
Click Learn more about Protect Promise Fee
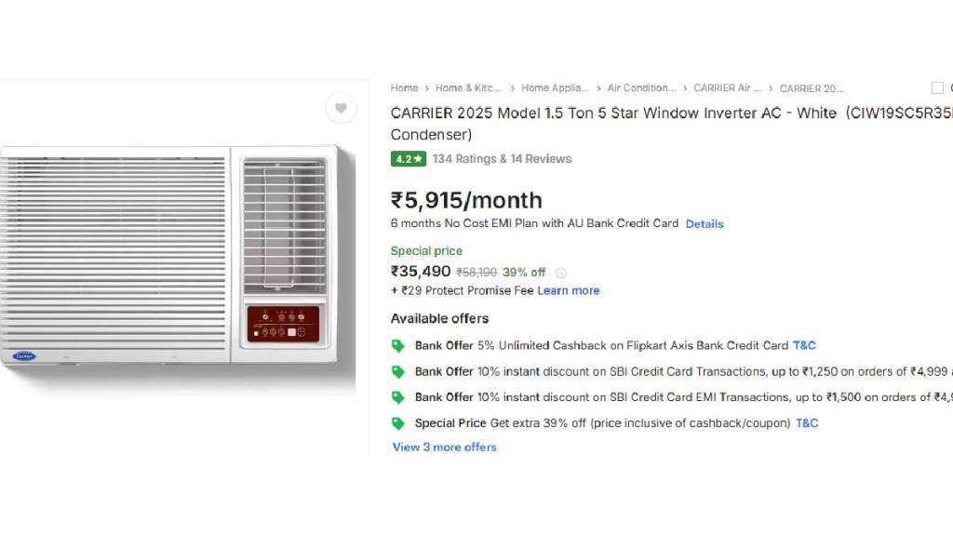568,291
